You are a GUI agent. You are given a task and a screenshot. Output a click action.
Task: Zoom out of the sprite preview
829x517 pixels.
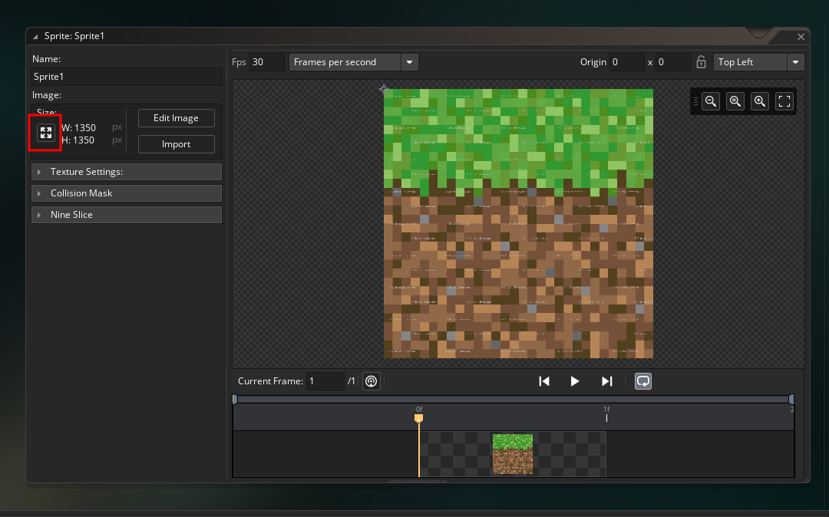point(711,101)
